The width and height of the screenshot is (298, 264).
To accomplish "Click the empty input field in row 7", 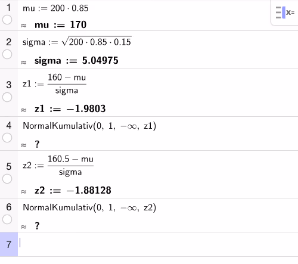I will point(158,244).
